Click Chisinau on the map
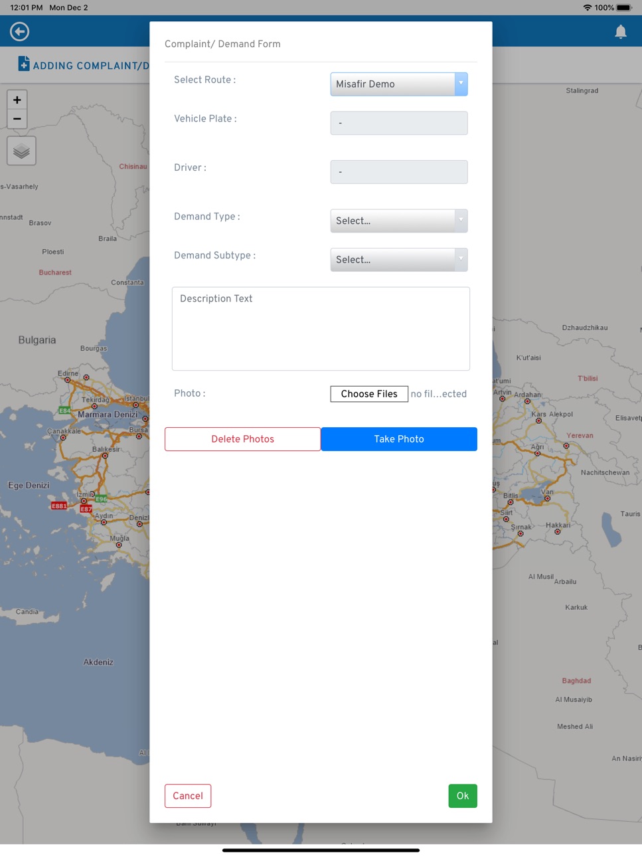 (133, 167)
